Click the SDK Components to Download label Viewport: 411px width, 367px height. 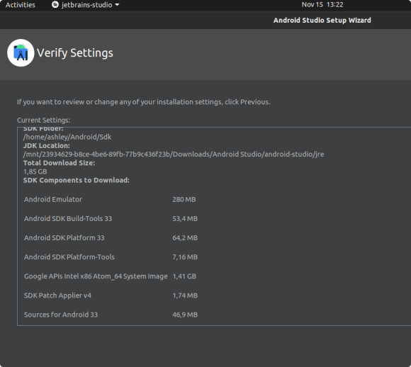pos(77,181)
